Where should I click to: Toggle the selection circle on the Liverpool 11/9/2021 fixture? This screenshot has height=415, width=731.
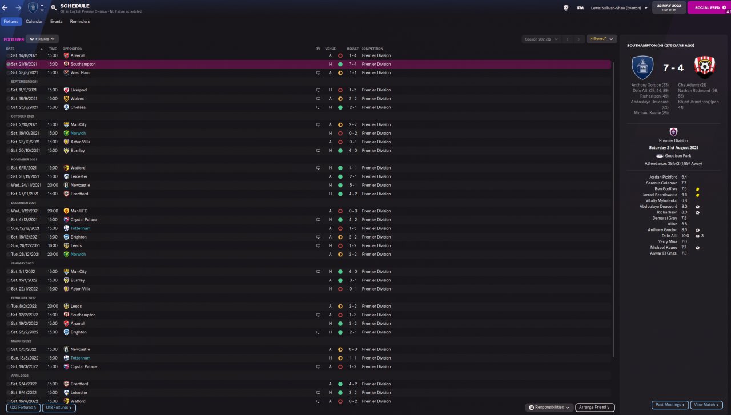[x=9, y=90]
